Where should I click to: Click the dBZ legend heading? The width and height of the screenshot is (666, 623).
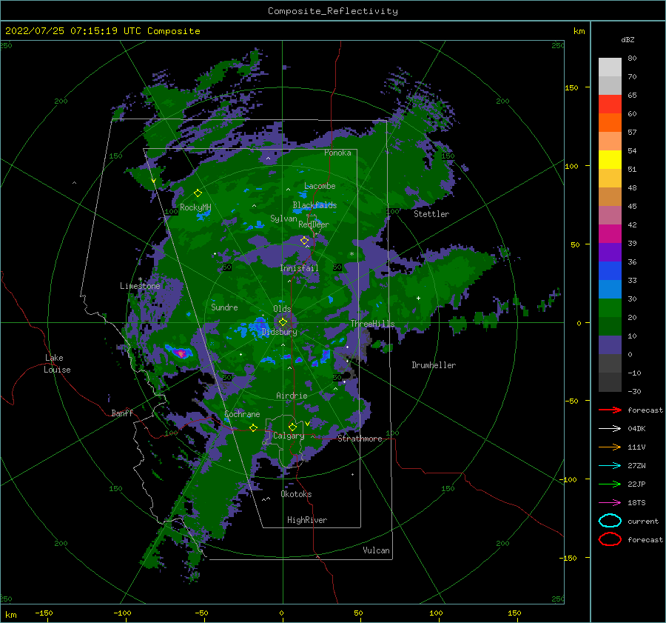(x=628, y=40)
